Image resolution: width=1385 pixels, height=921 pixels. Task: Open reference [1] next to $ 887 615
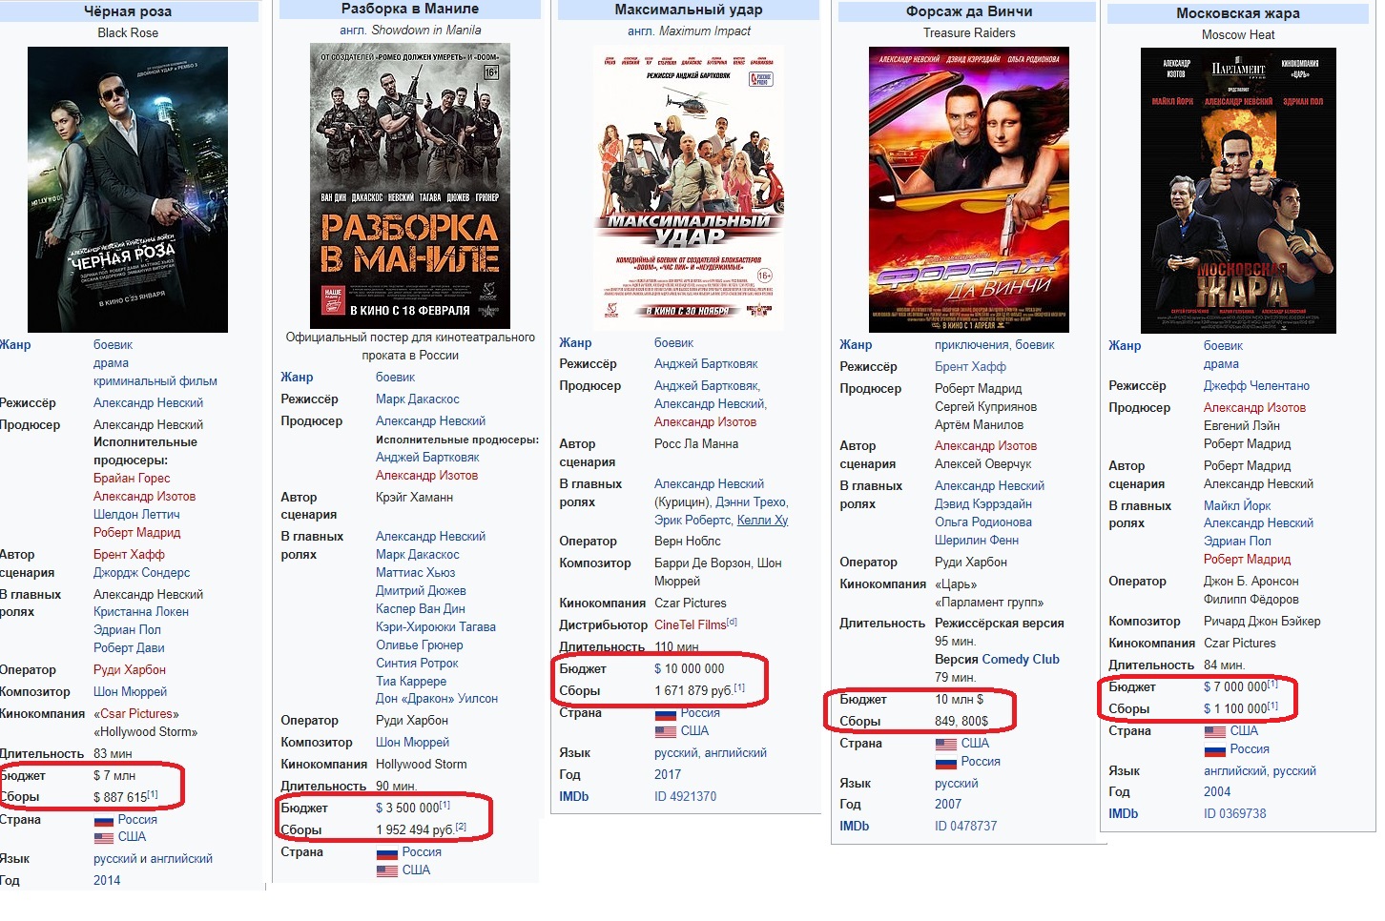tap(153, 794)
